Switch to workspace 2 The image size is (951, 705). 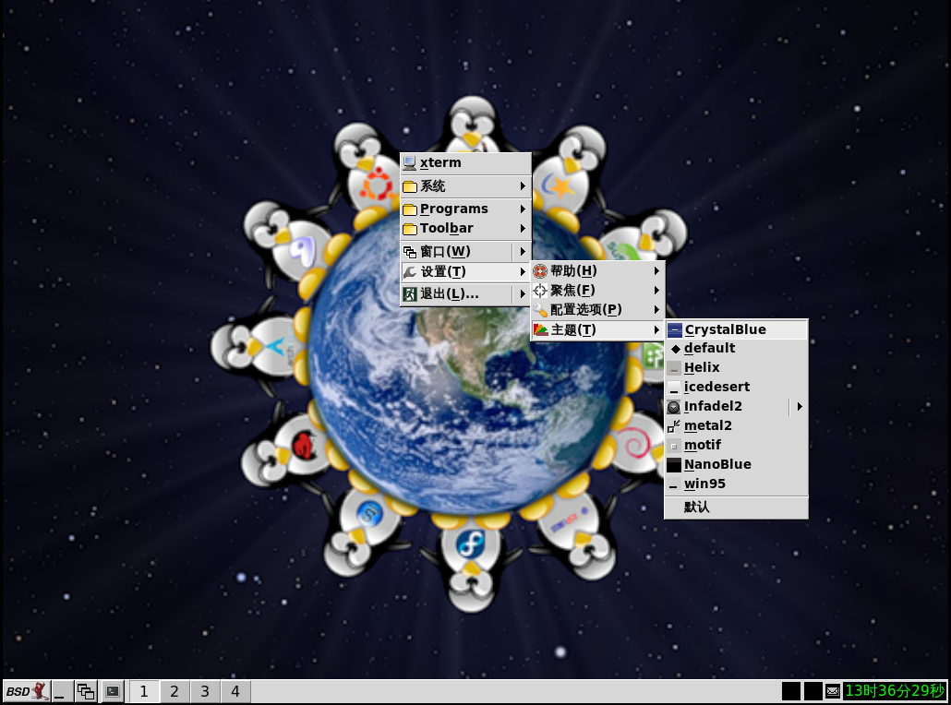click(x=175, y=692)
